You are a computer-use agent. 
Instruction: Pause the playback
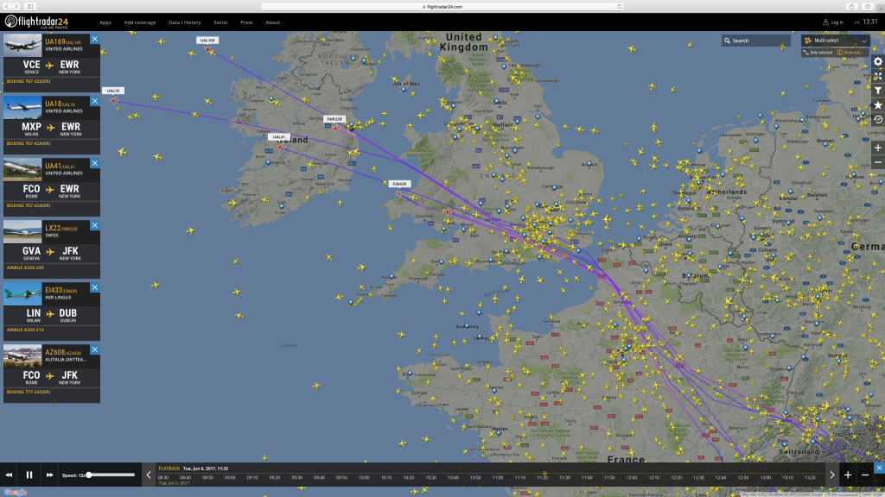(x=29, y=475)
